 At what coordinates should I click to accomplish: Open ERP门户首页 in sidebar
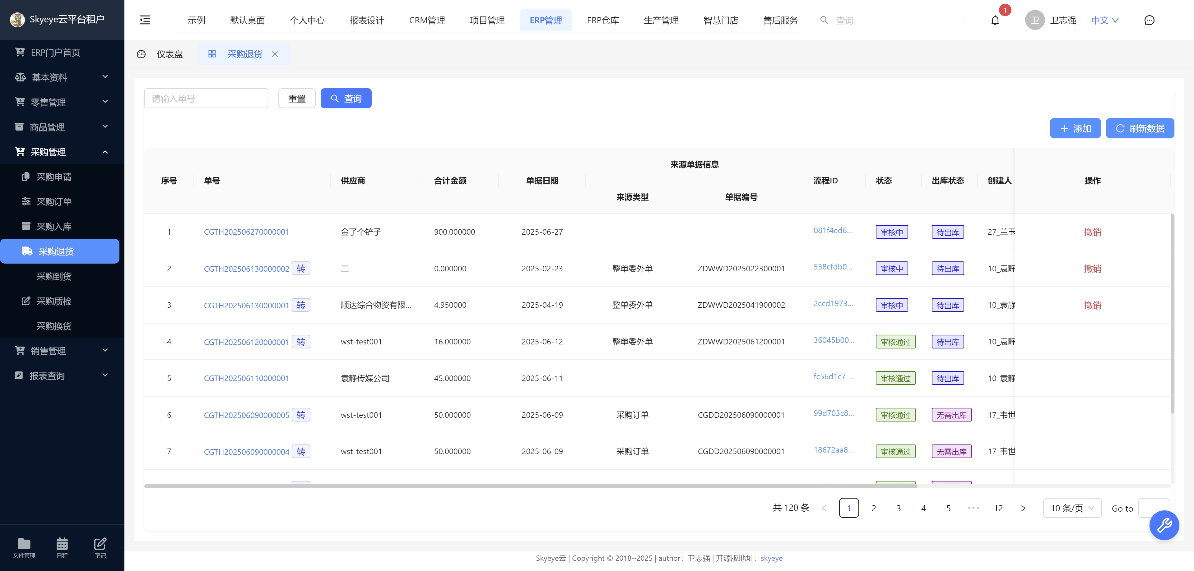click(62, 52)
